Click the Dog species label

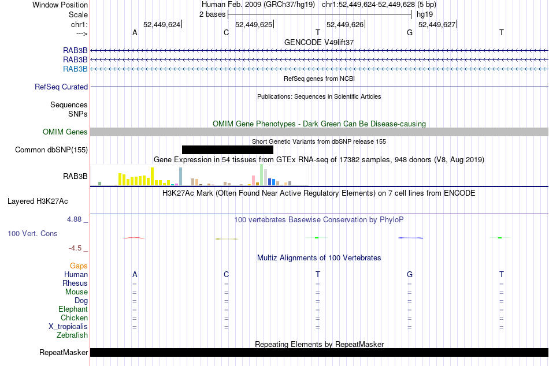[81, 301]
